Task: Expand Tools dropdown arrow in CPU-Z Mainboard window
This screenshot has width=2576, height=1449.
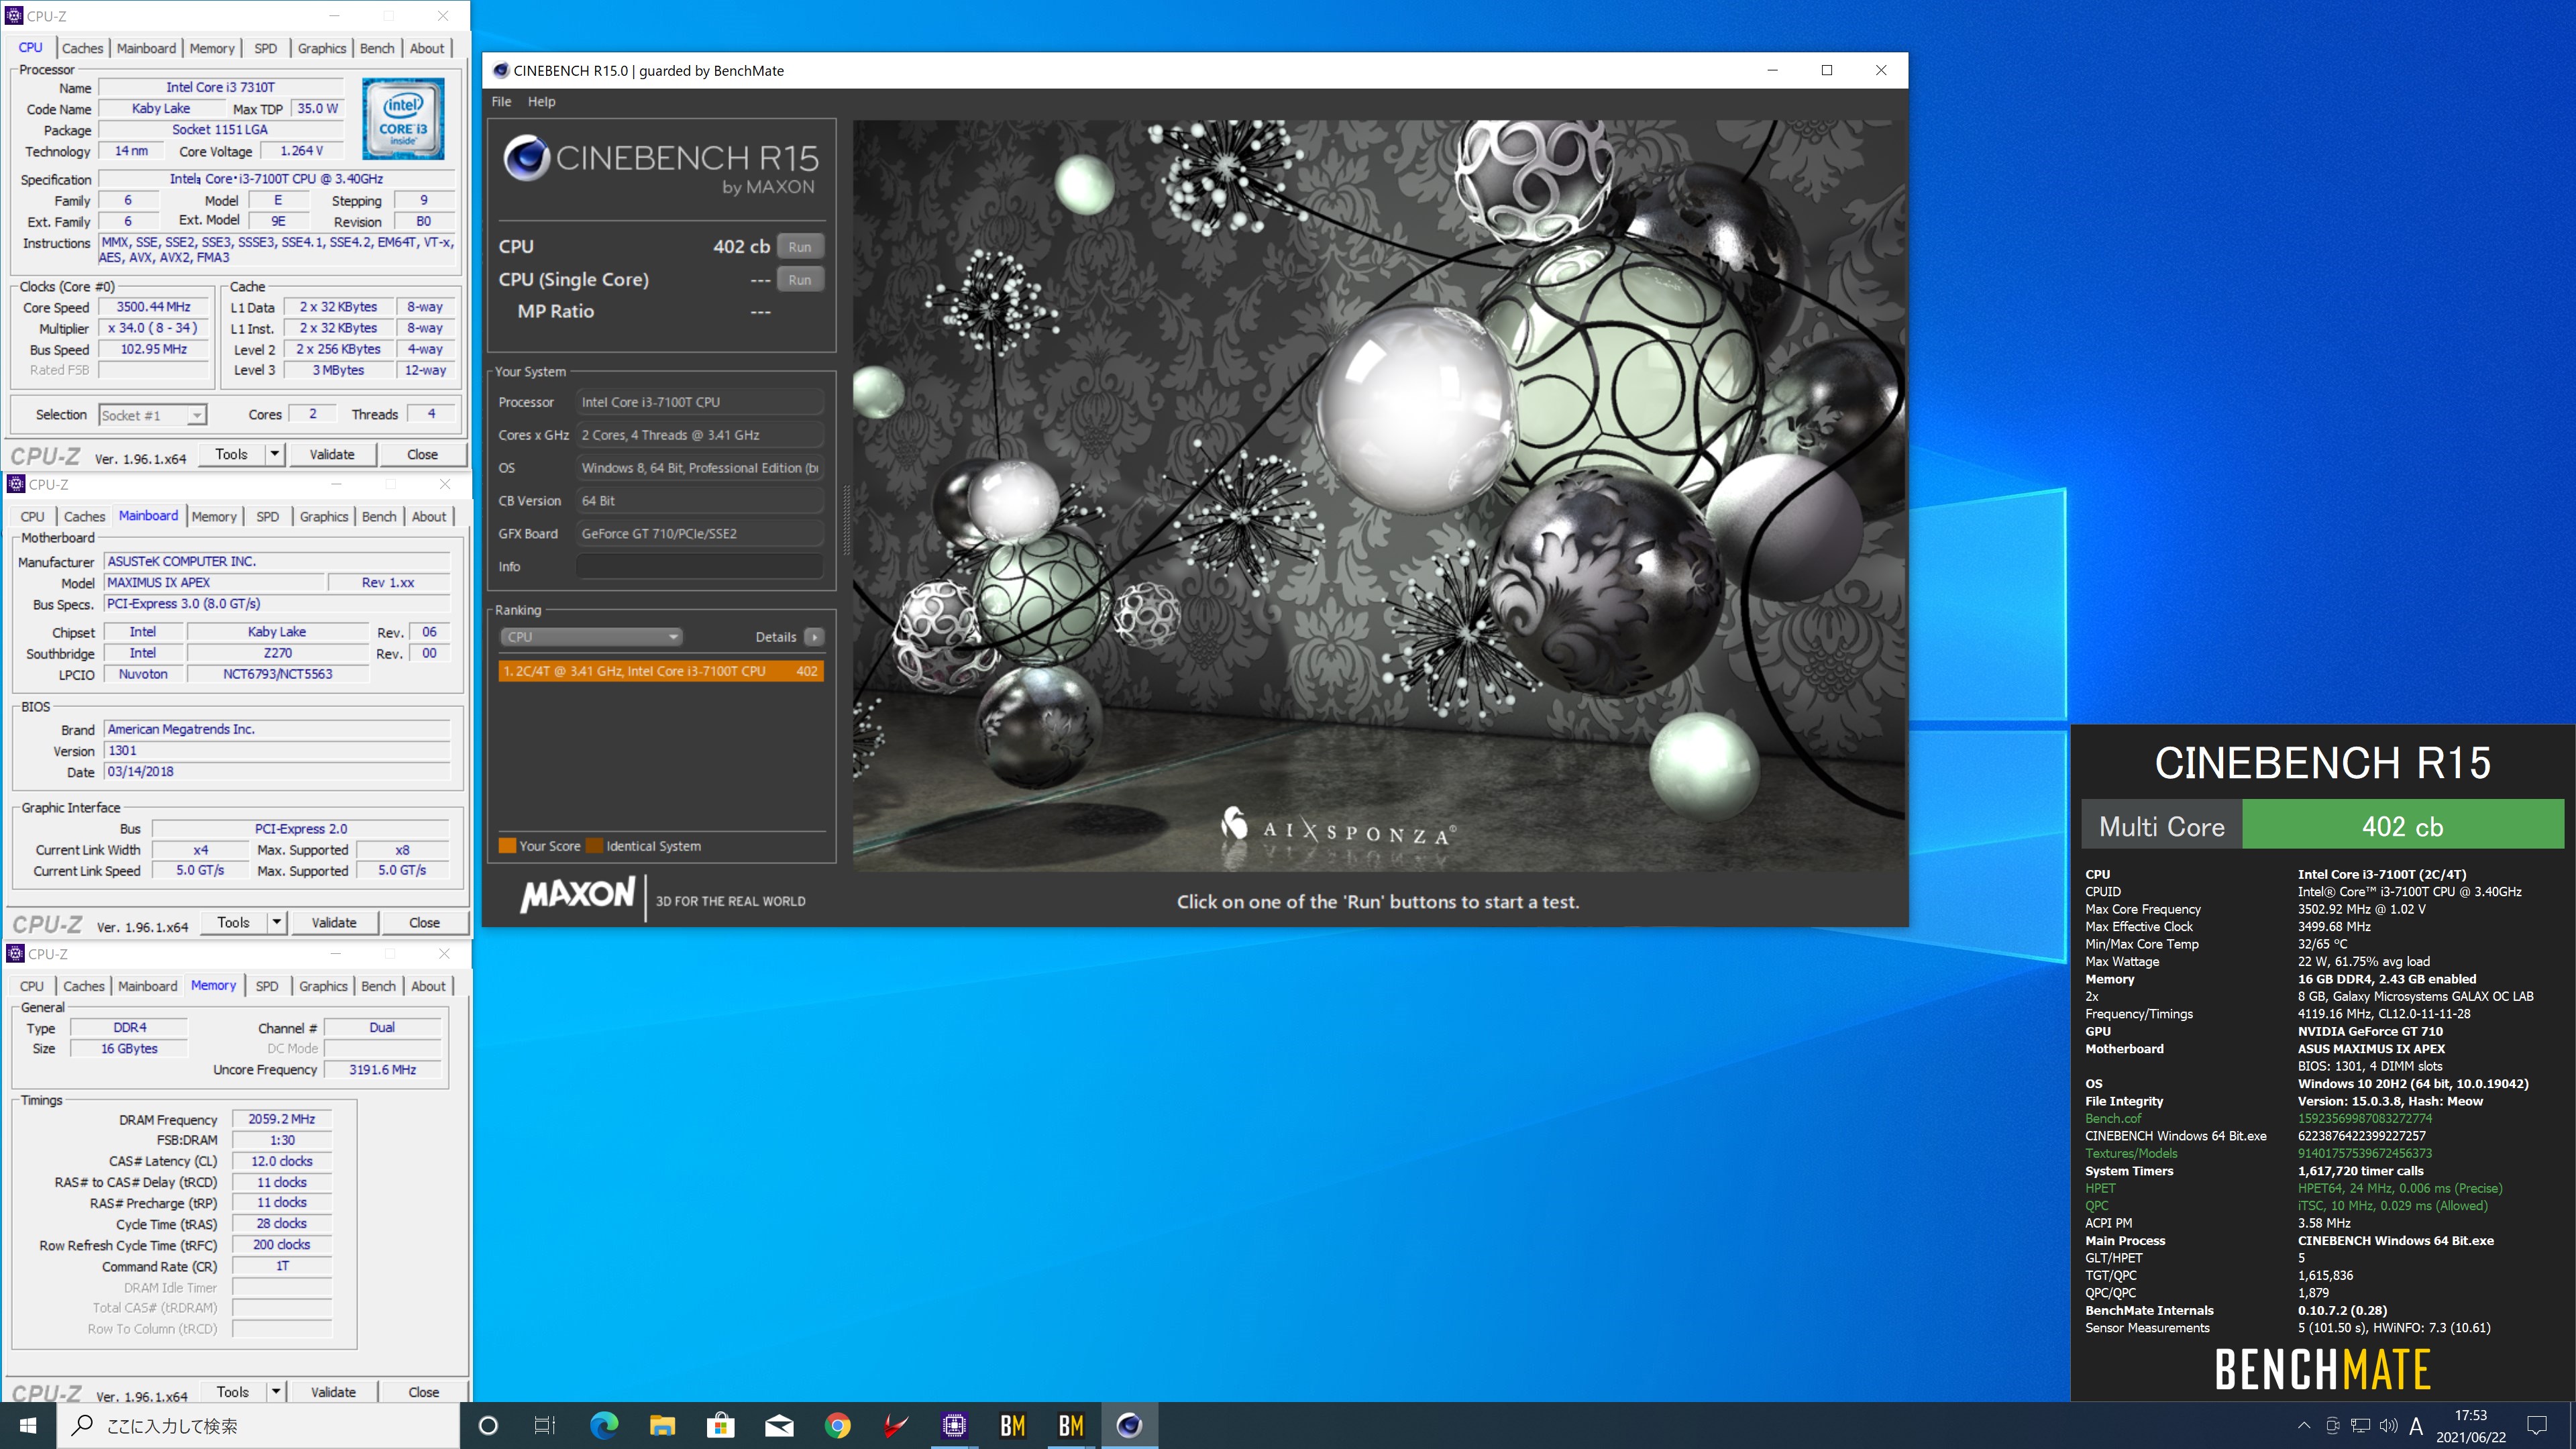Action: 277,922
